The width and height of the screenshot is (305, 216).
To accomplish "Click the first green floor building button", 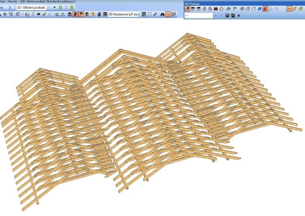I will 61,8.
